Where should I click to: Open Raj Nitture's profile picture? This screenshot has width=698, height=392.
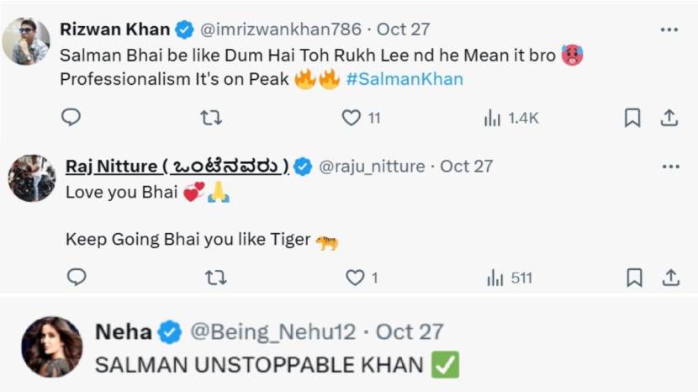[32, 177]
